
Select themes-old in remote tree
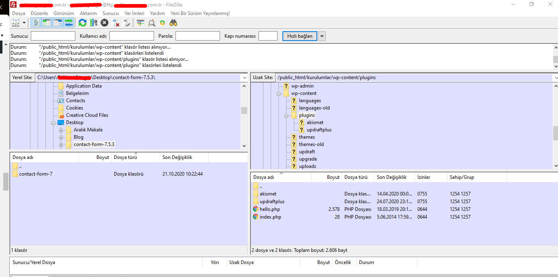click(311, 144)
